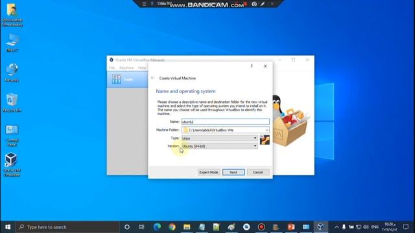Show hidden system tray icons
The width and height of the screenshot is (415, 233).
[x=337, y=227]
